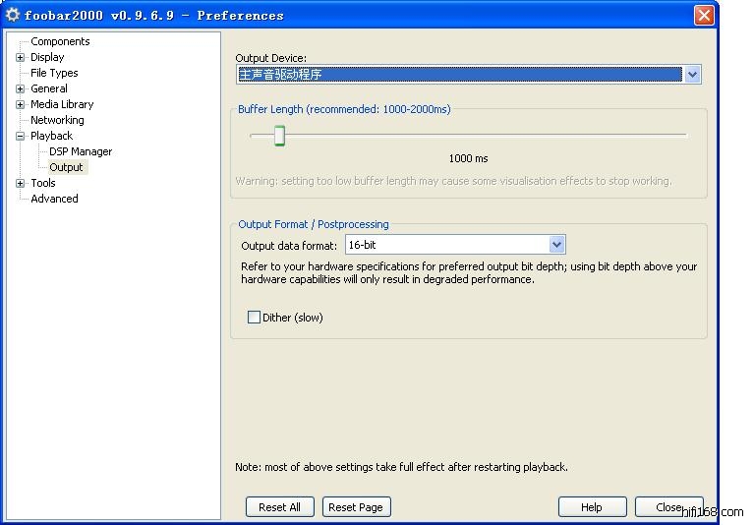Close the Preferences window with X
The width and height of the screenshot is (754, 525).
(704, 16)
